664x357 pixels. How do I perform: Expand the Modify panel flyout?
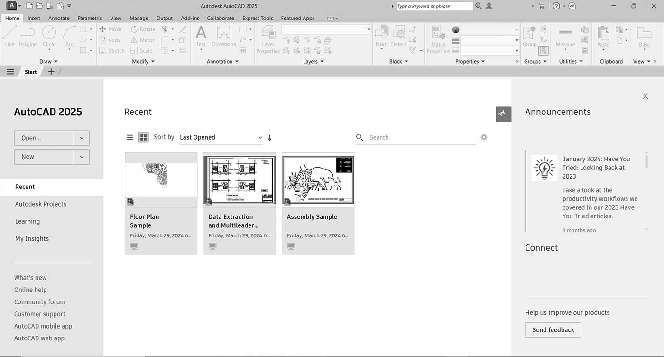click(143, 61)
